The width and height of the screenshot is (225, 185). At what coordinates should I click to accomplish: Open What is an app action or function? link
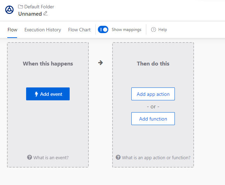(x=156, y=157)
